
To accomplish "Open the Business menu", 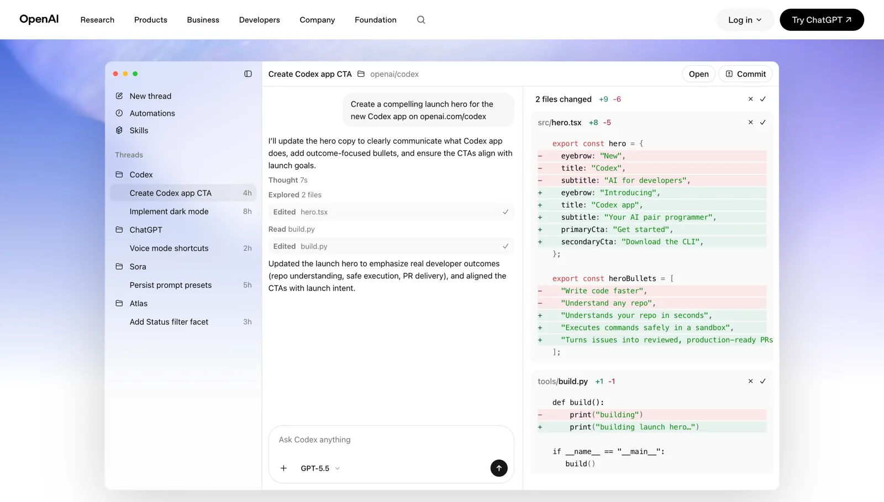I will click(203, 20).
